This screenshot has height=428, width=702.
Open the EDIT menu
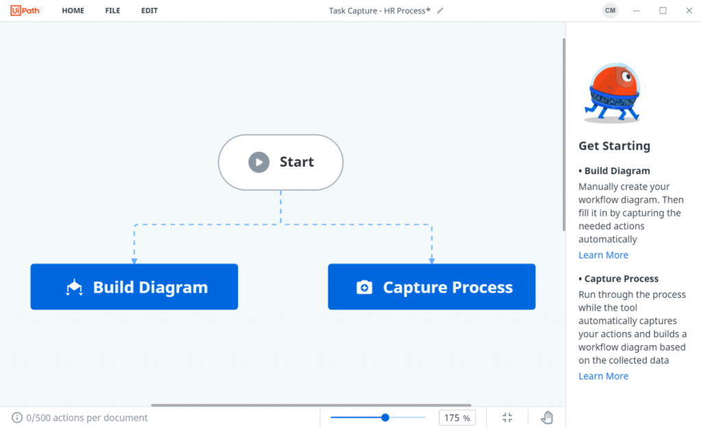(149, 11)
